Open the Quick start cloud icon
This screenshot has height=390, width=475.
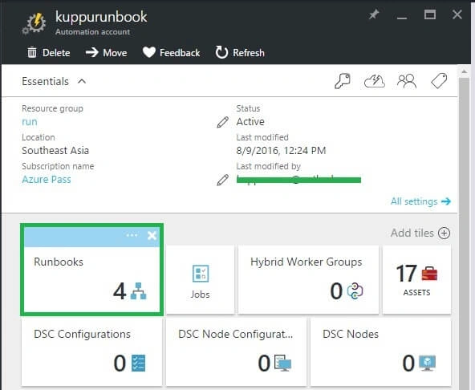coord(375,81)
